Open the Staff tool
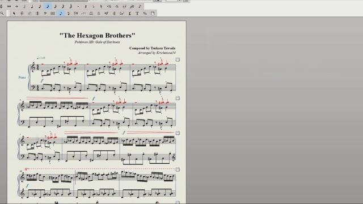 click(22, 14)
